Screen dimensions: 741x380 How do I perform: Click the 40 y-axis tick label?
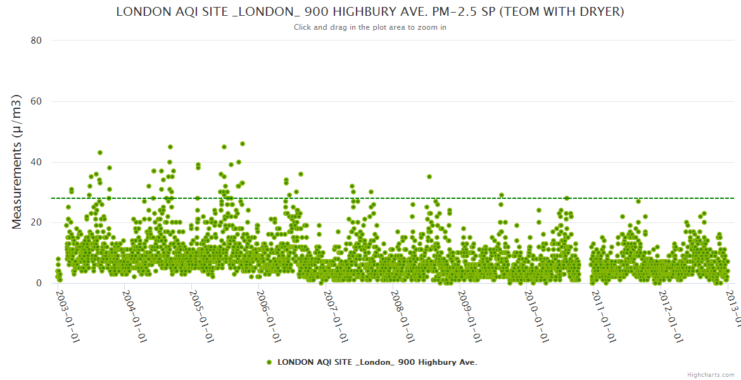tap(36, 162)
